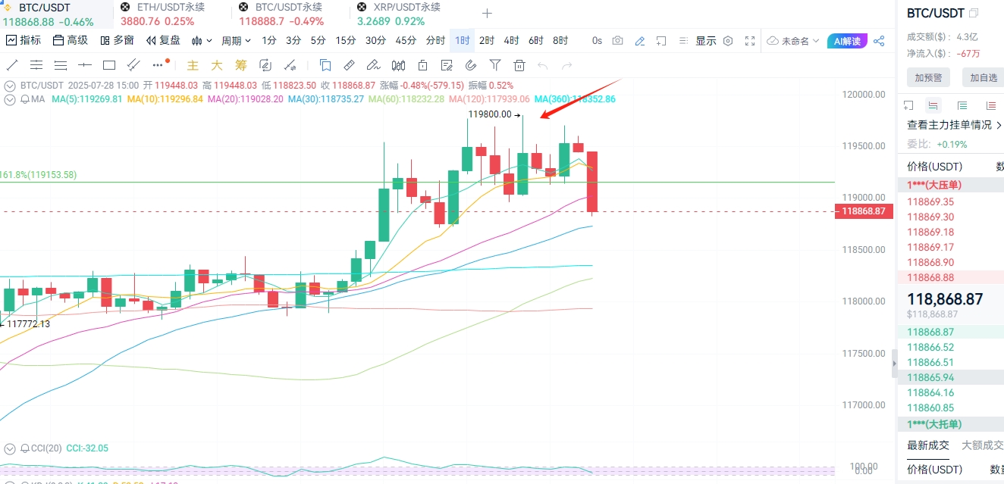The image size is (1004, 484).
Task: Show red asks-only order book icon
Action: pyautogui.click(x=991, y=106)
